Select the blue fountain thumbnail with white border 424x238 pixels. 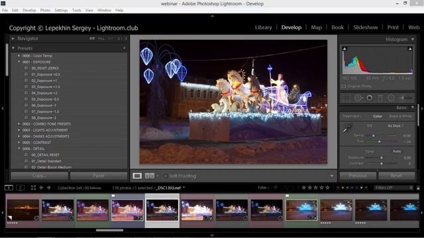pyautogui.click(x=301, y=210)
